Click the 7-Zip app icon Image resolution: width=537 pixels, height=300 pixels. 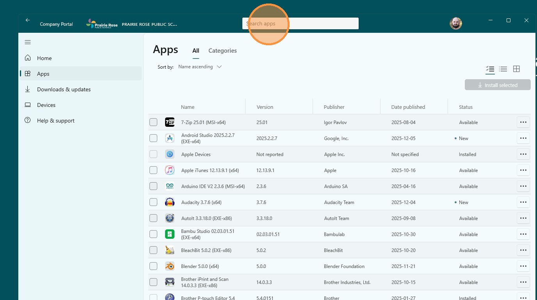point(169,122)
